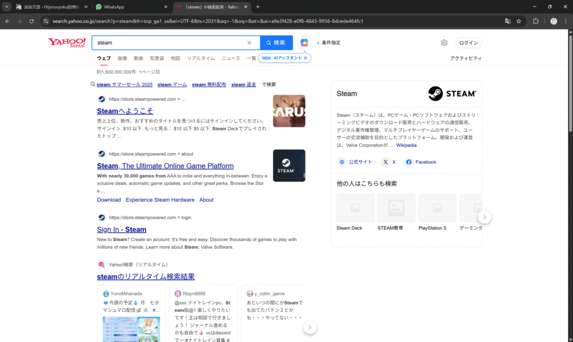
Task: Close the WhatsApp tab
Action: (166, 7)
